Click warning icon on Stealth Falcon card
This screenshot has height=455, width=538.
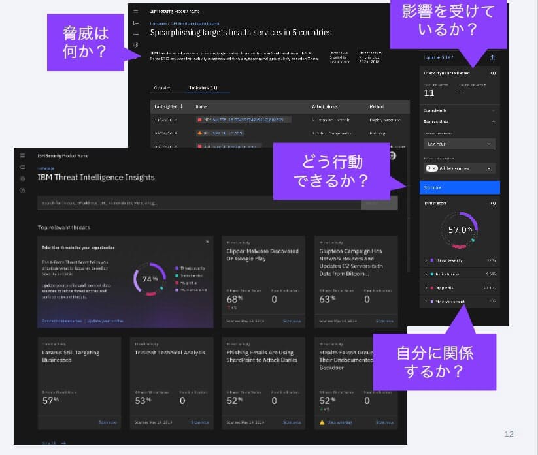pos(322,422)
